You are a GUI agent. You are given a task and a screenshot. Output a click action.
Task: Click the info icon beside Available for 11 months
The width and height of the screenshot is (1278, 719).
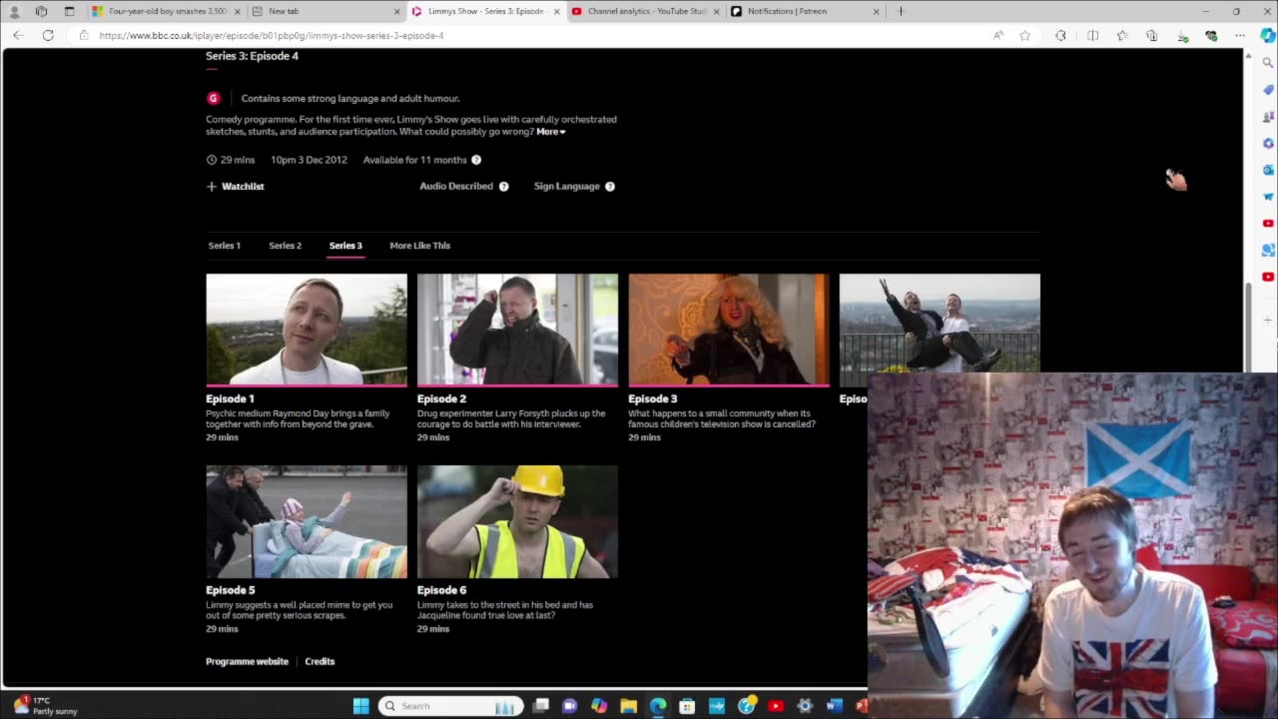tap(476, 160)
